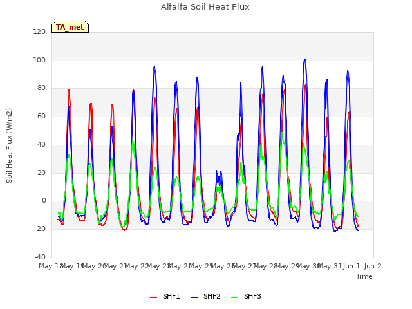Viewport: 412px width, 309px height.
Task: Click the Soil Heat Flux (W/m2) axis label
Action: pyautogui.click(x=9, y=145)
